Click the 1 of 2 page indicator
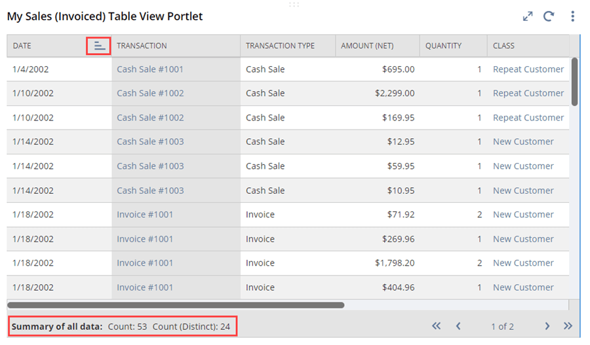This screenshot has width=590, height=345. coord(502,327)
